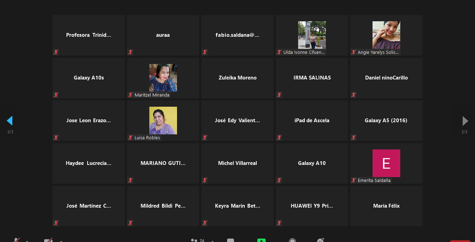Select the Profesora Trinid... participant name
Screen dimensions: 475x242
tap(88, 35)
